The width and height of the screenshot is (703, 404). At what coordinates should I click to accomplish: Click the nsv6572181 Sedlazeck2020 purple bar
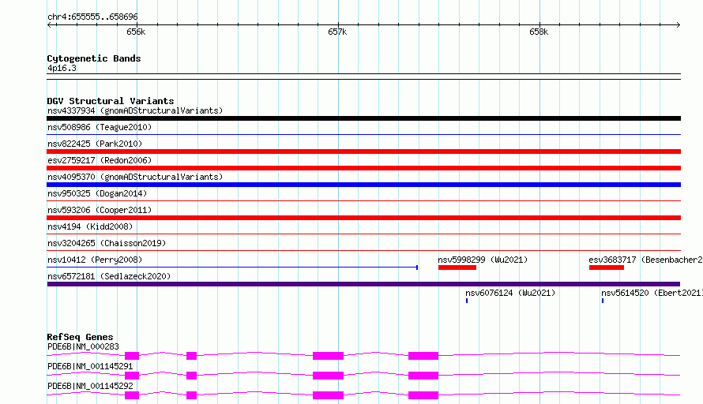coord(363,284)
